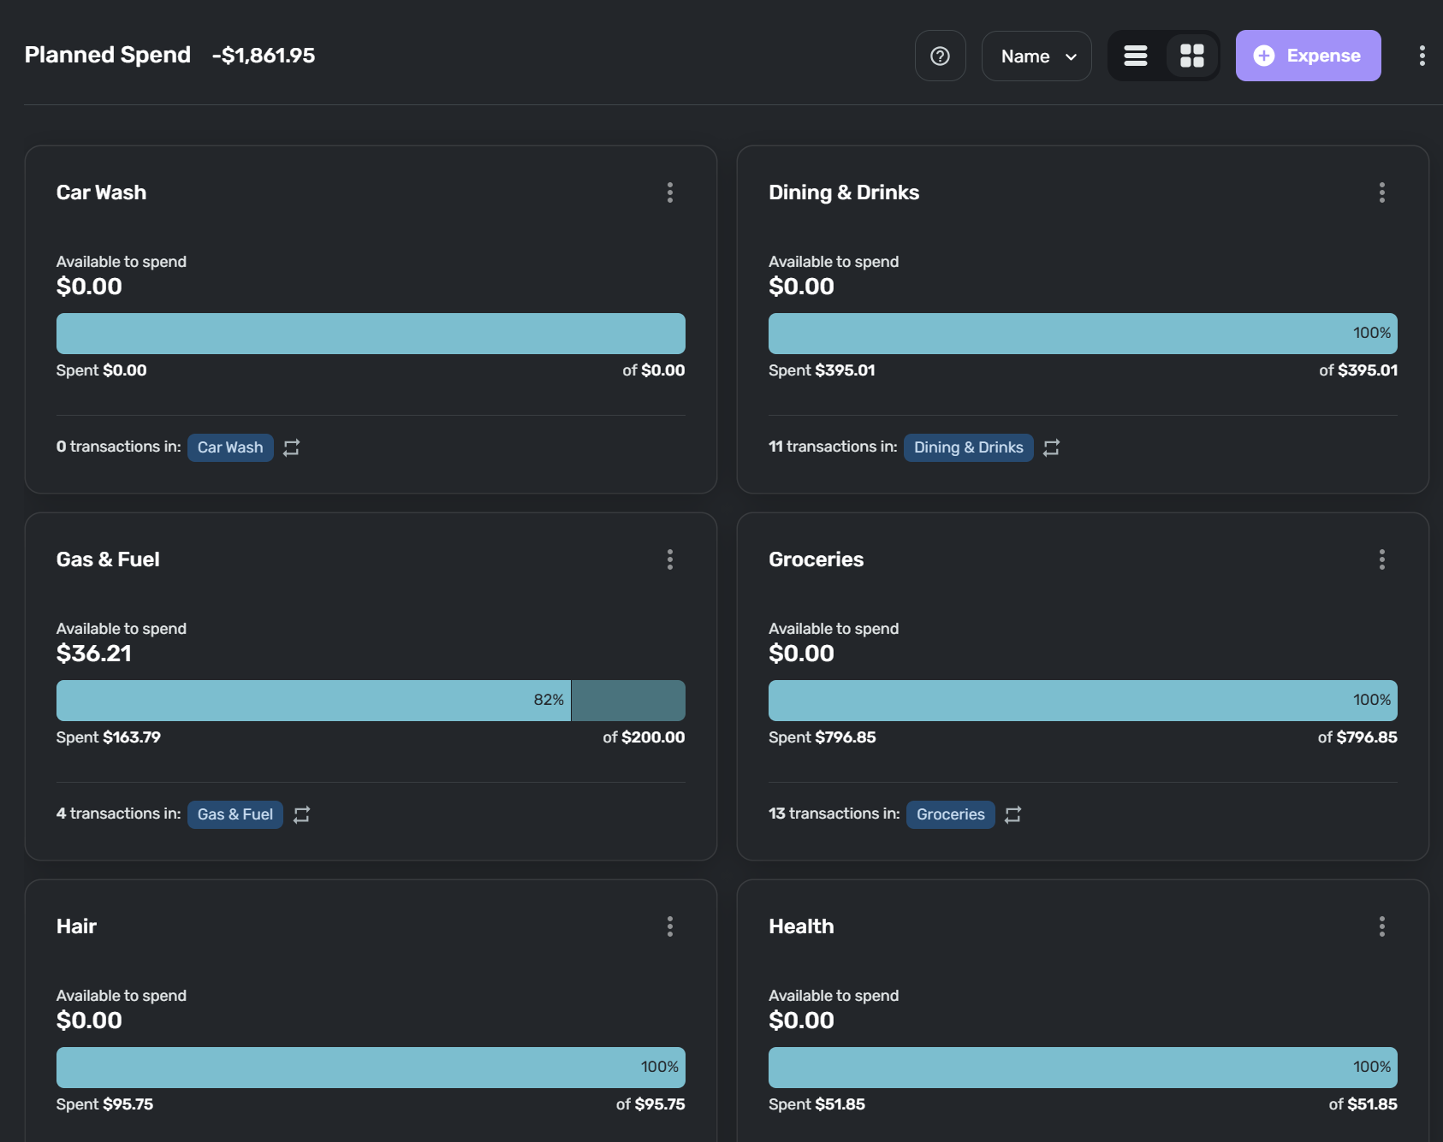Open Dining & Drinks card options menu
The height and width of the screenshot is (1142, 1443).
(x=1381, y=192)
